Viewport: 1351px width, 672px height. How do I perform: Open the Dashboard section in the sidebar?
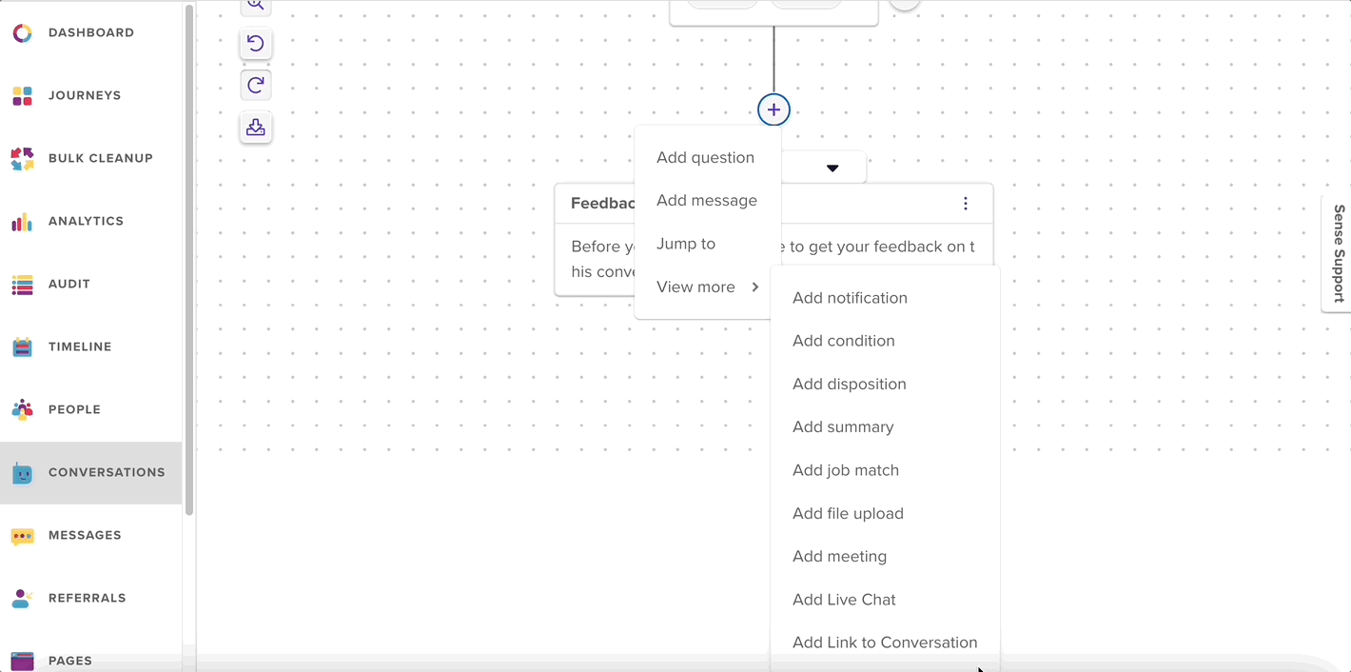(x=90, y=32)
